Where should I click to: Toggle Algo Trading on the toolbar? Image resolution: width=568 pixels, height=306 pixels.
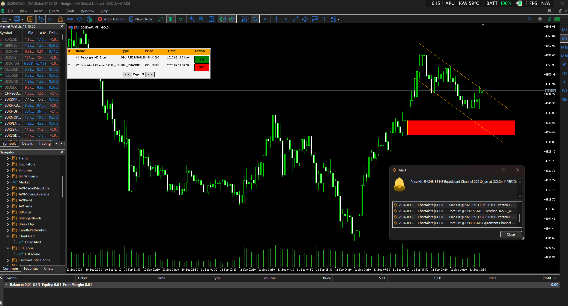point(111,19)
